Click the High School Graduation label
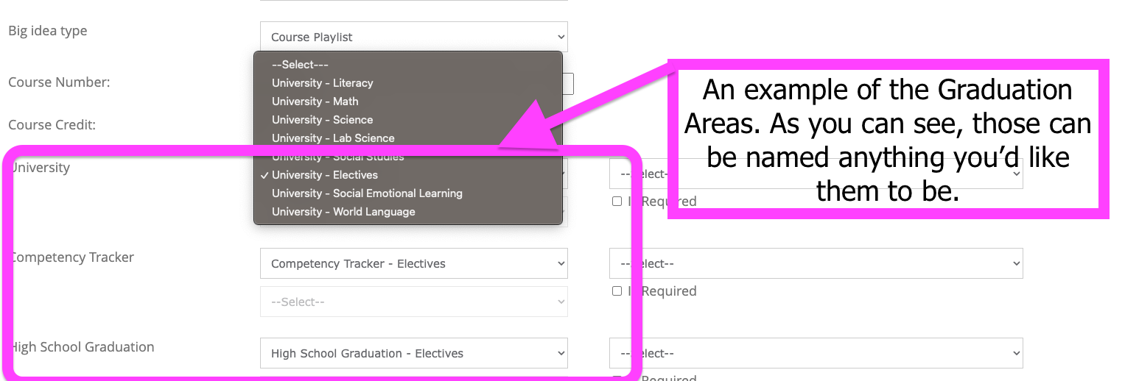This screenshot has width=1125, height=381. click(x=82, y=347)
